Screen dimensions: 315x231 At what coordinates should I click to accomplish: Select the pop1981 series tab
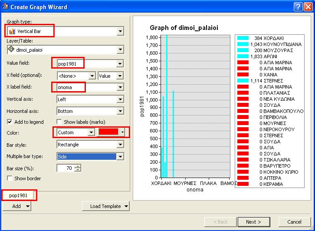[18, 195]
